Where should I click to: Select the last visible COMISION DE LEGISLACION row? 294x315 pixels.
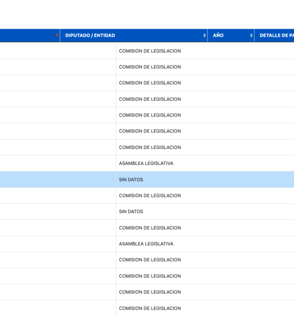(x=147, y=308)
